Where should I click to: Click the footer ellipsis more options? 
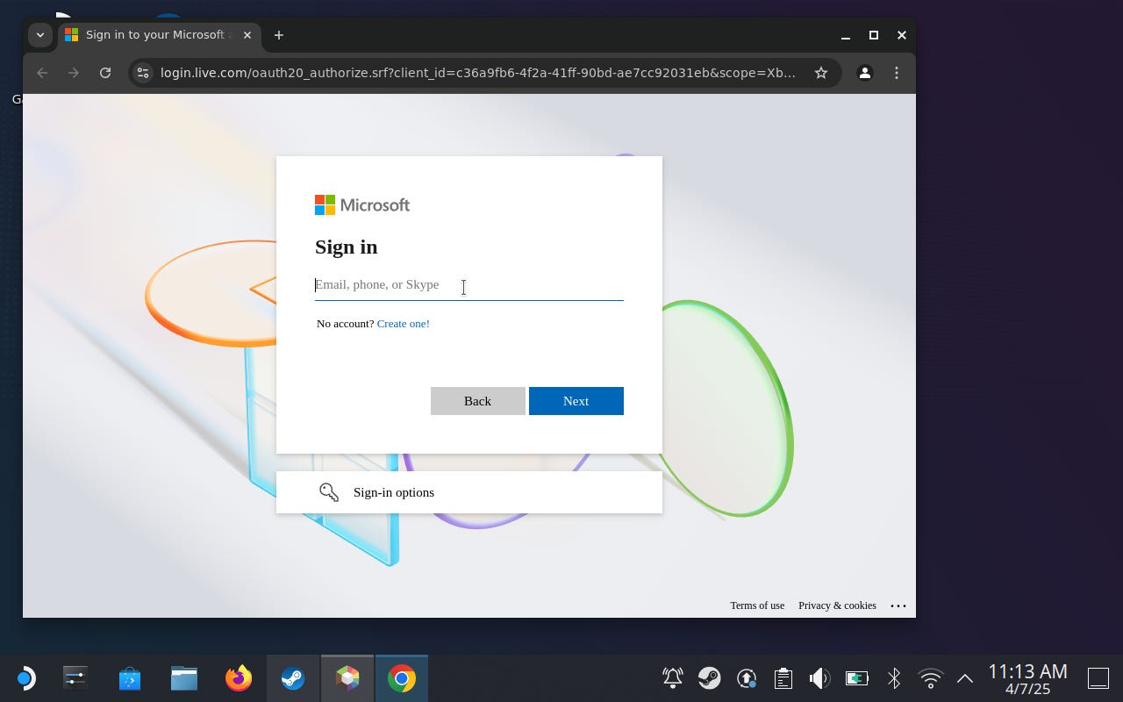click(x=898, y=605)
